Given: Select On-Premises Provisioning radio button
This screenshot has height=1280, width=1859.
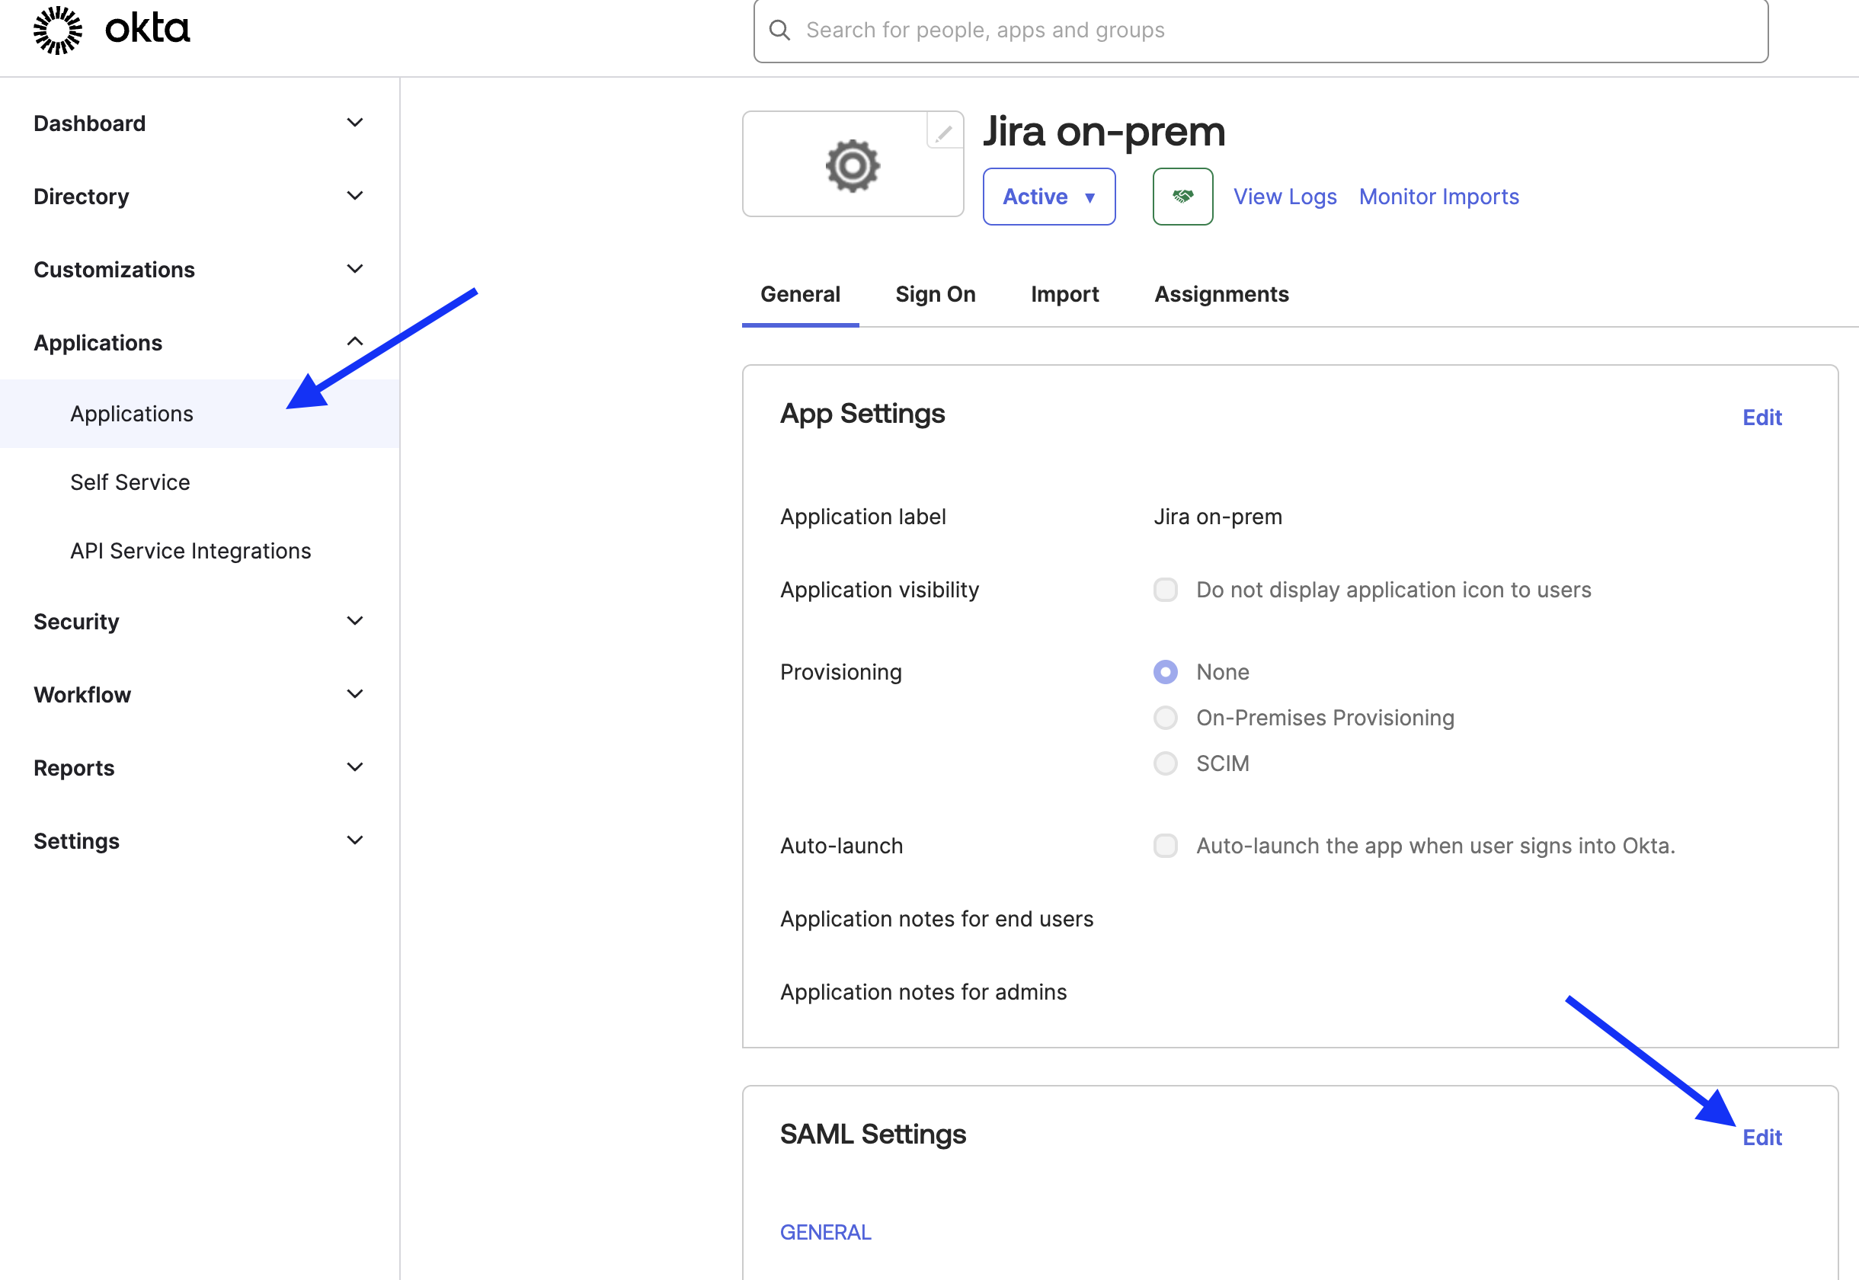Looking at the screenshot, I should pos(1164,718).
